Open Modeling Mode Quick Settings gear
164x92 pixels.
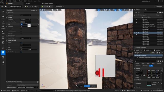38,82
